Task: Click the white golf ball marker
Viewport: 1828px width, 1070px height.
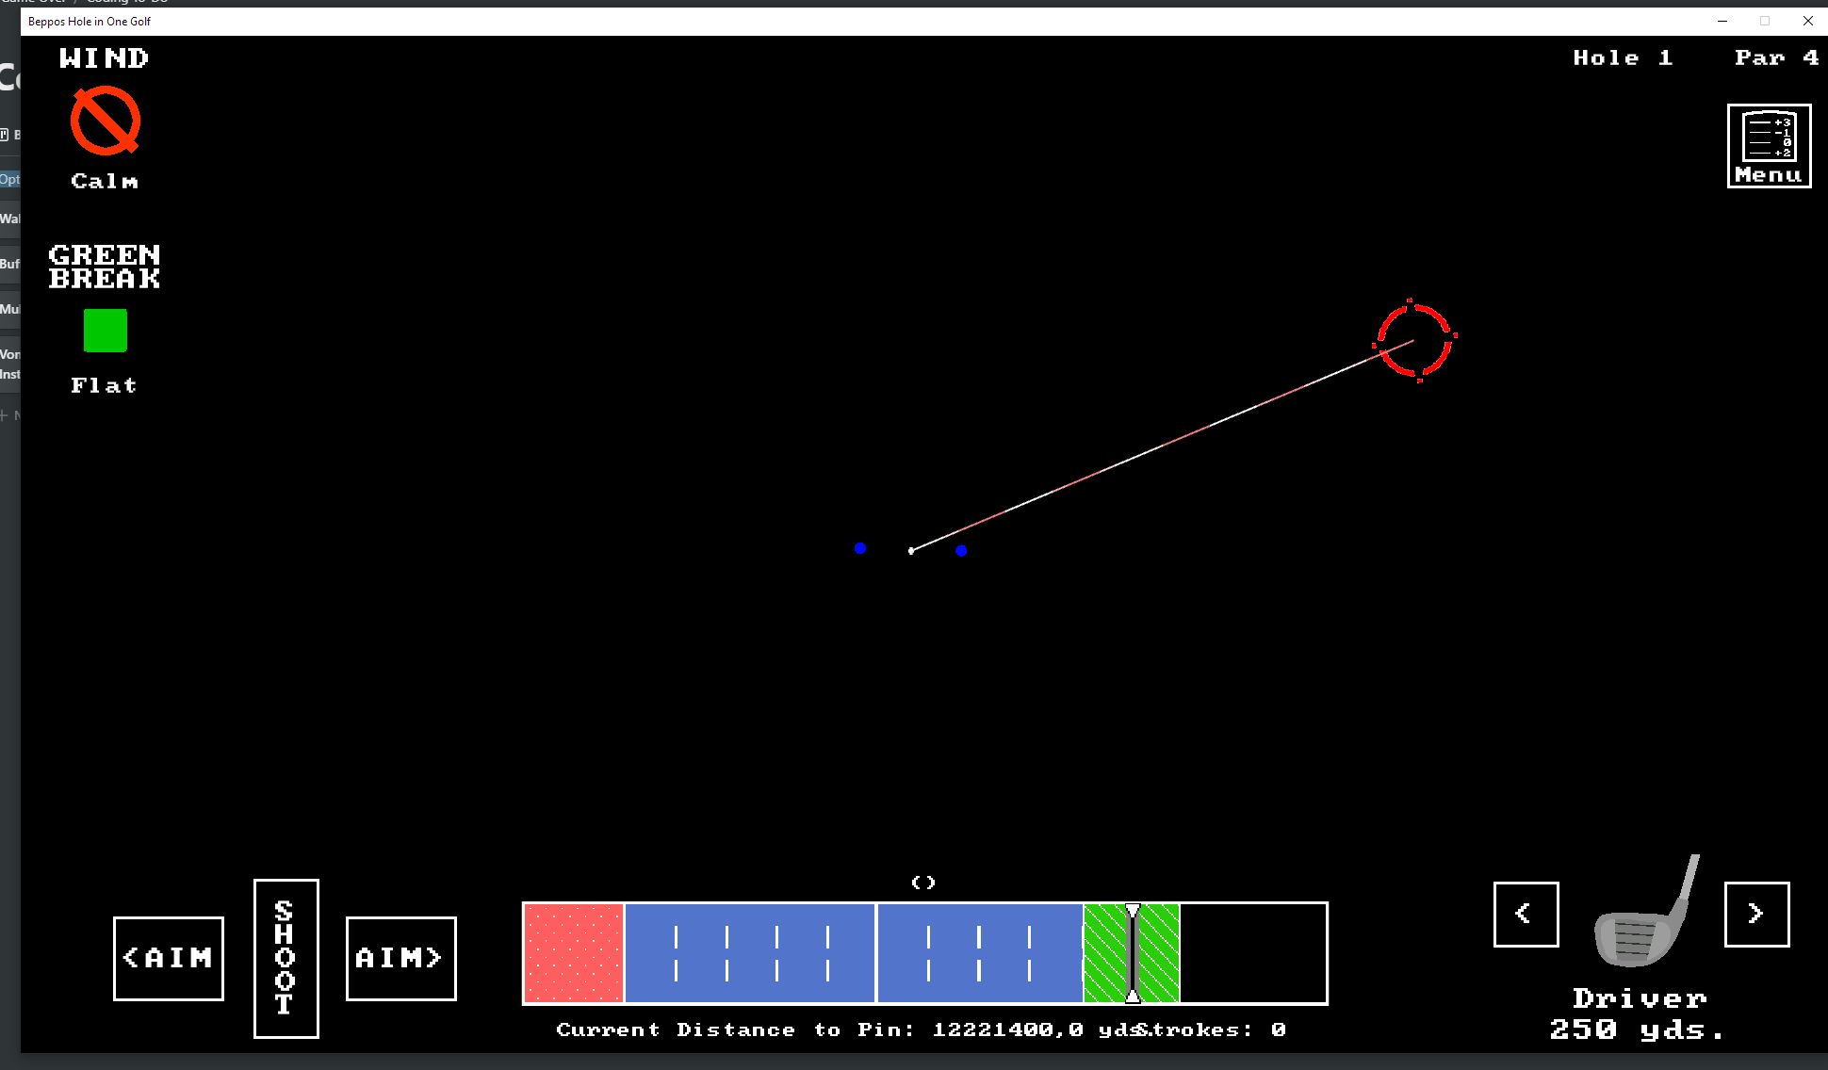Action: pos(911,551)
